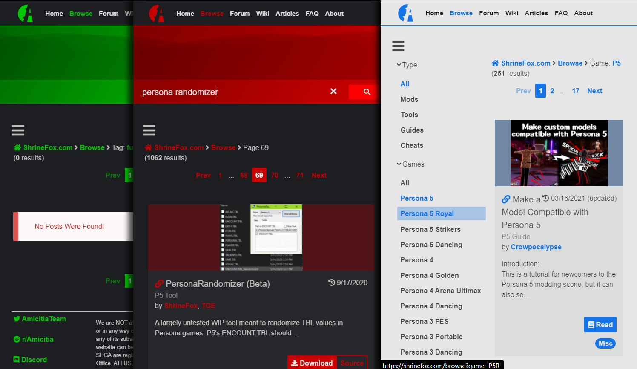Open the hamburger menu in the blue window
This screenshot has height=369, width=637.
point(398,46)
